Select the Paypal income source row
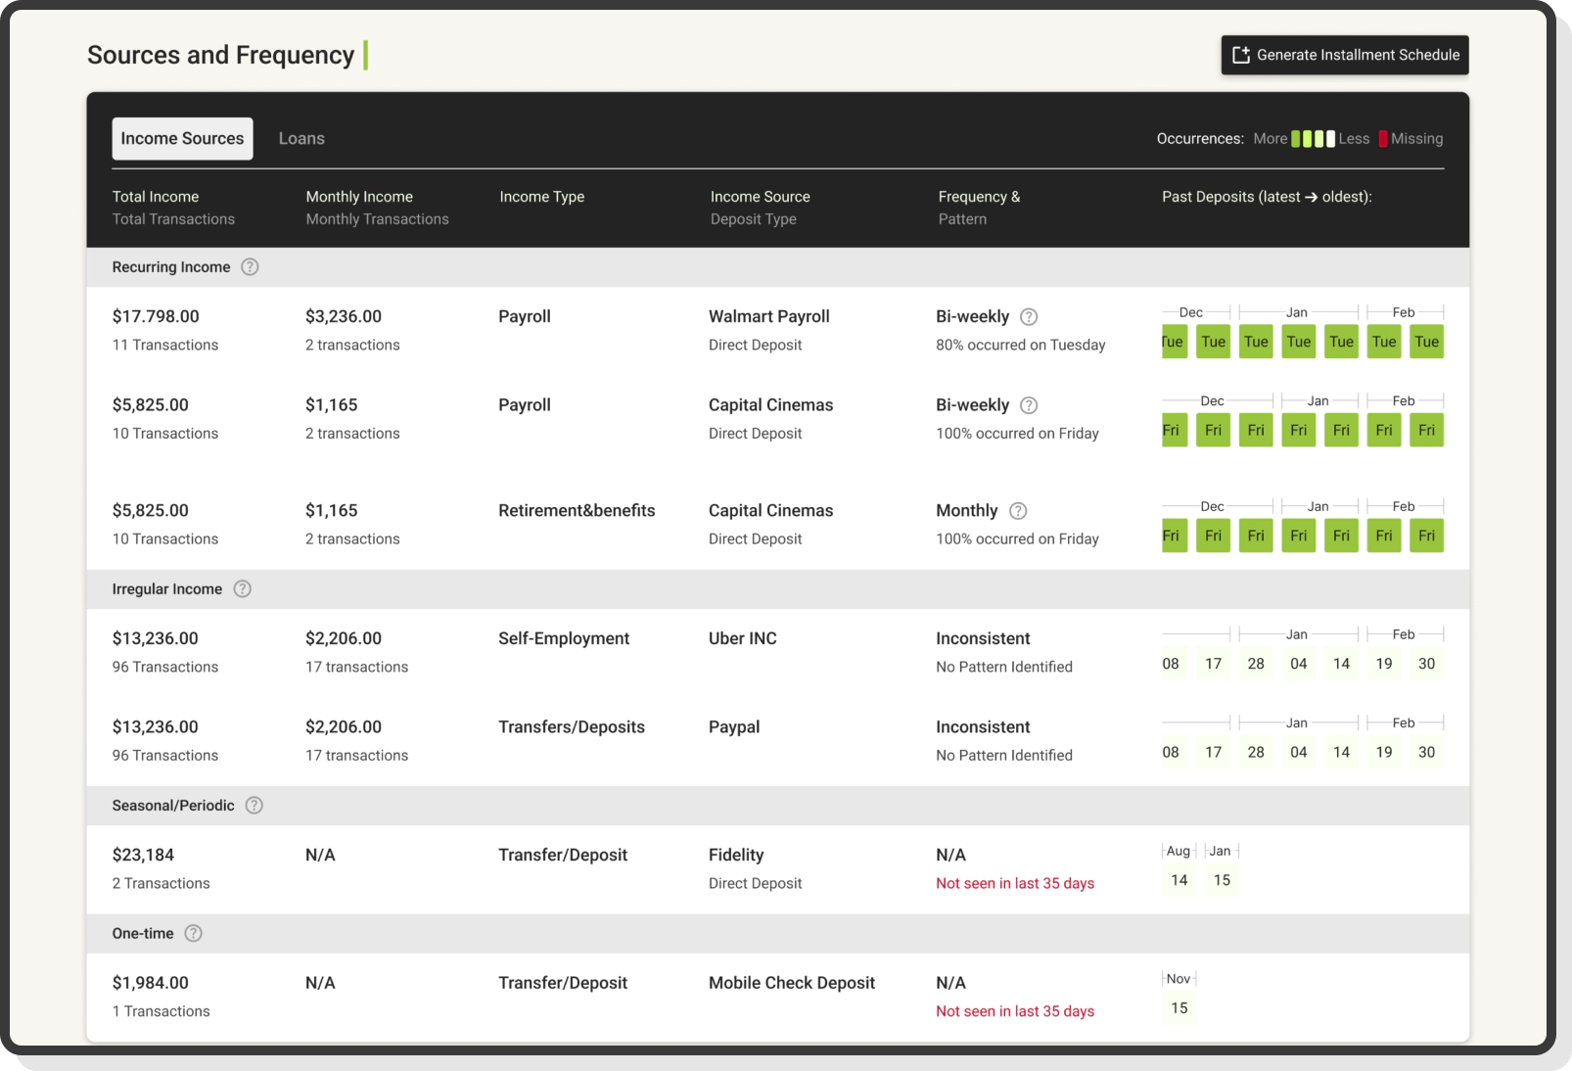 point(734,727)
